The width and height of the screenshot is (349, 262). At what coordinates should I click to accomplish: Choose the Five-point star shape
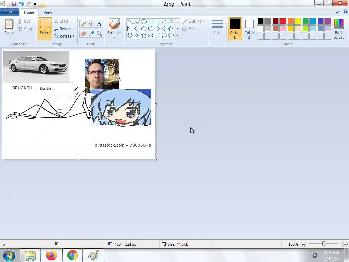[x=144, y=35]
